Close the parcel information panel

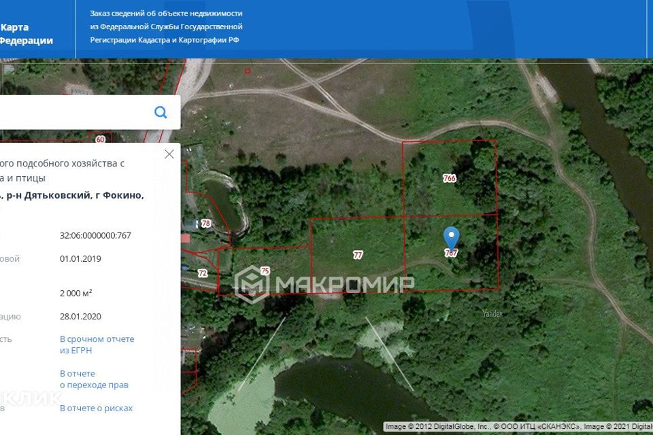169,154
